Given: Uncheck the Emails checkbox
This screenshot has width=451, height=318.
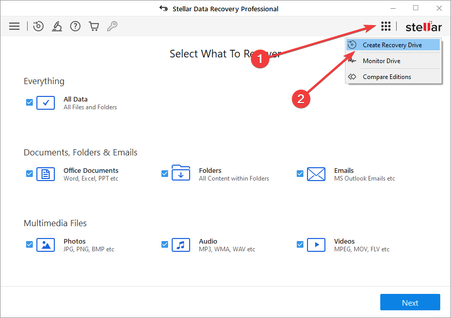Looking at the screenshot, I should (x=300, y=173).
